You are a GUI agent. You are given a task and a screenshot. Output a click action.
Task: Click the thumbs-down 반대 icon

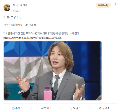42,108
